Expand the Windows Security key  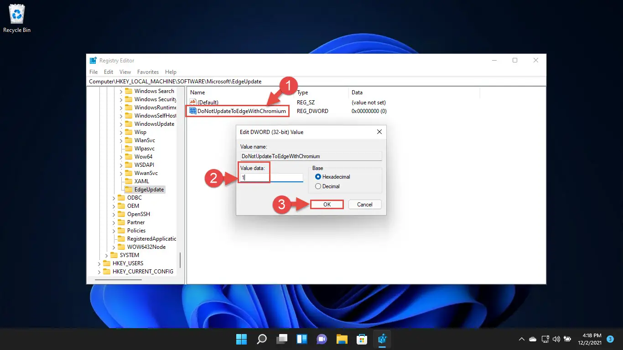point(121,99)
